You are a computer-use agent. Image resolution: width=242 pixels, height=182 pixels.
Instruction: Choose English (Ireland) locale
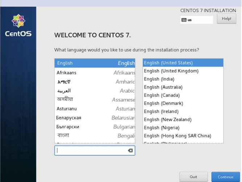point(183,111)
